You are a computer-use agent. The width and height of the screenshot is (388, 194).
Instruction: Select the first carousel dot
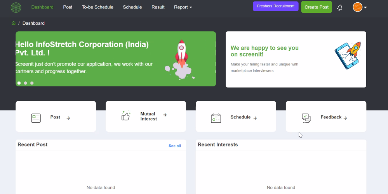[x=19, y=83]
